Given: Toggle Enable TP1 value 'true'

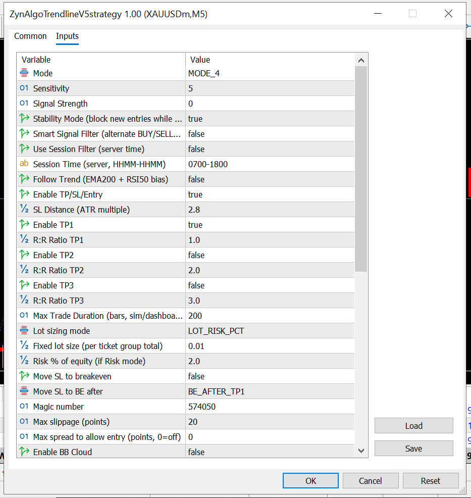Looking at the screenshot, I should pos(270,225).
